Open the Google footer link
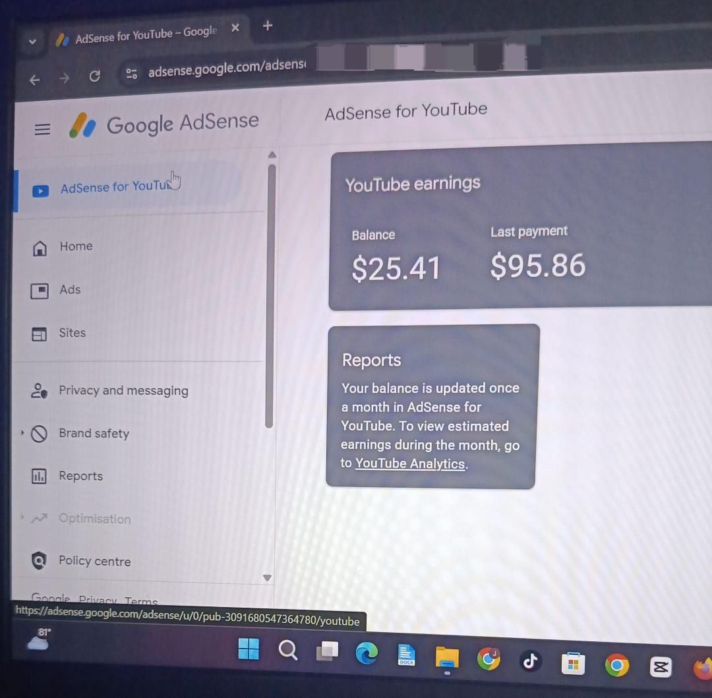Image resolution: width=712 pixels, height=698 pixels. point(50,598)
